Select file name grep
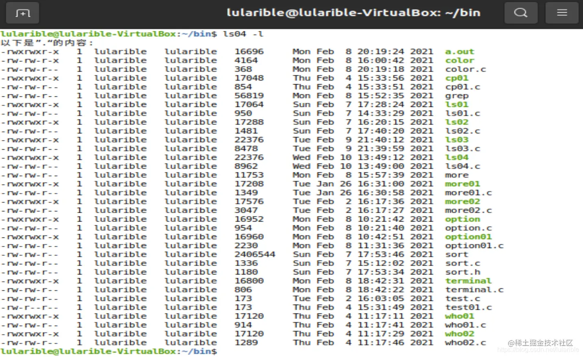Screen dimensions: 583x357 point(457,96)
